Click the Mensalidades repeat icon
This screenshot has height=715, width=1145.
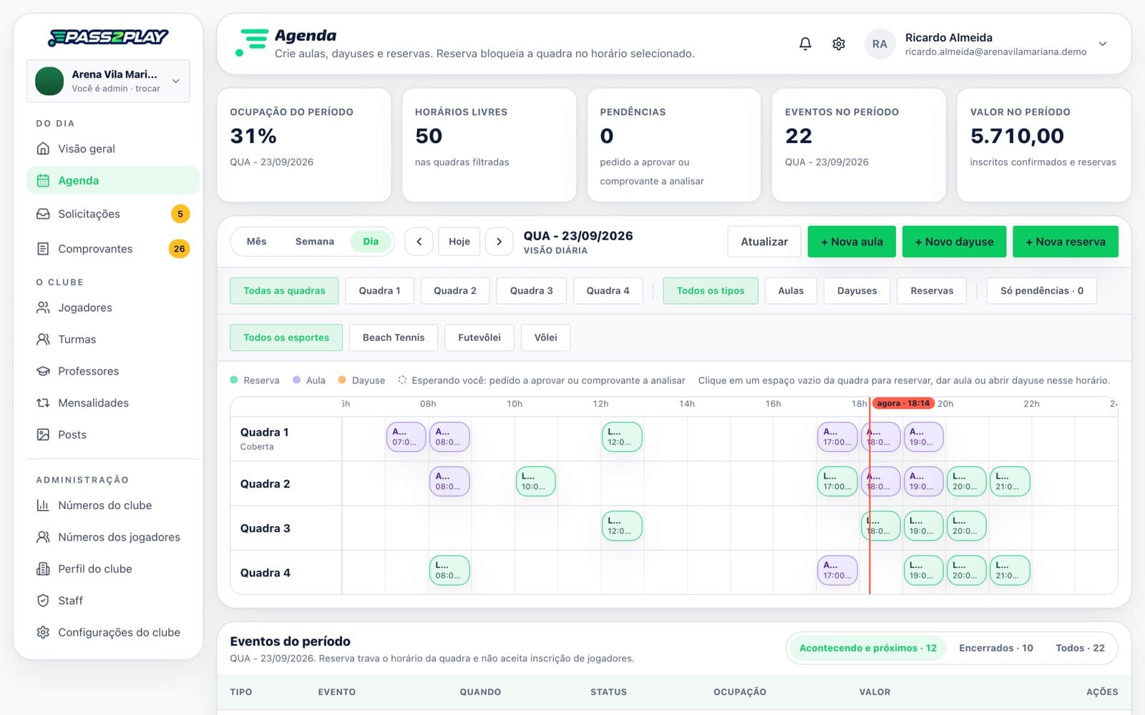click(43, 403)
